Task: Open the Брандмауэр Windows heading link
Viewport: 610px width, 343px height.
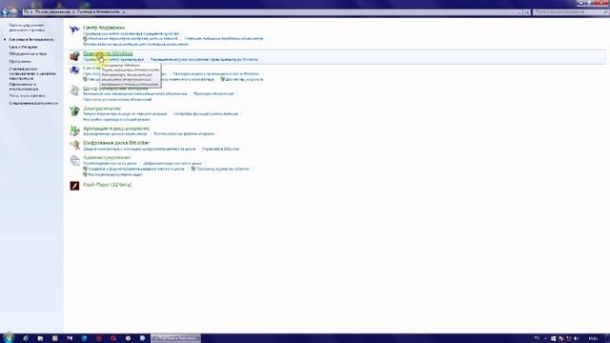Action: click(x=108, y=53)
